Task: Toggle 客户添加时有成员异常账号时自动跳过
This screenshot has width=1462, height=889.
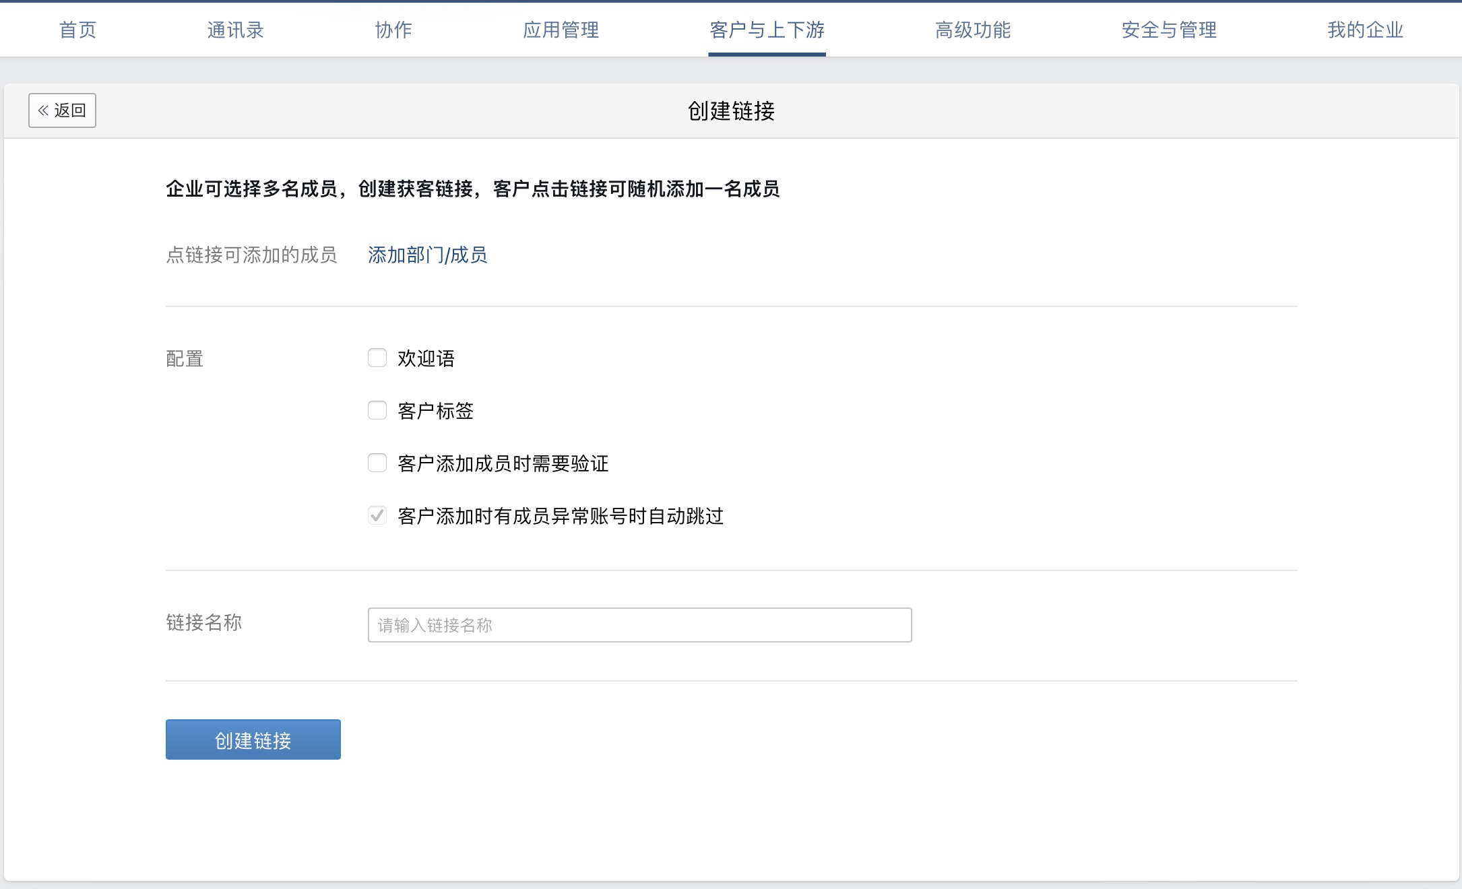Action: 377,516
